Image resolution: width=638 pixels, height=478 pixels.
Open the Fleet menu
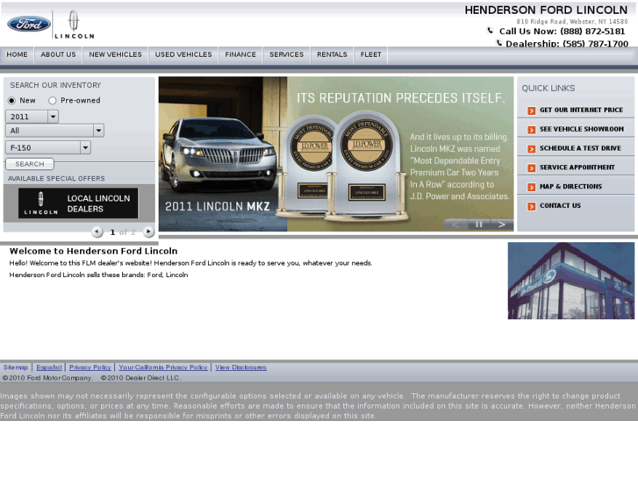coord(370,54)
